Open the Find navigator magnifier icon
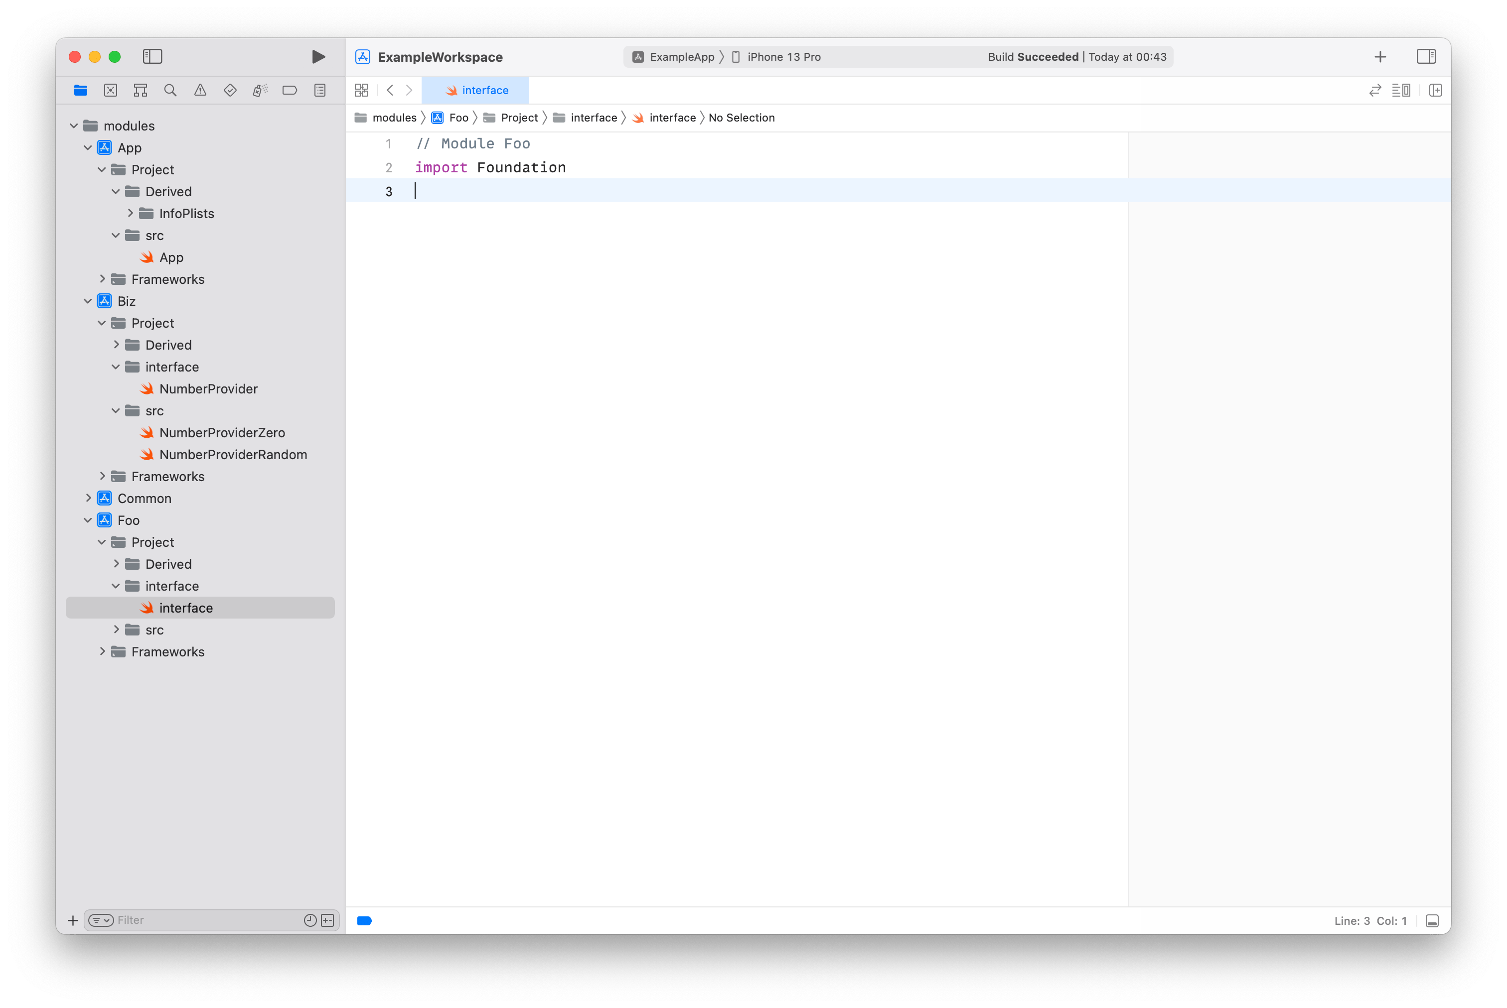Image resolution: width=1507 pixels, height=1008 pixels. click(170, 90)
